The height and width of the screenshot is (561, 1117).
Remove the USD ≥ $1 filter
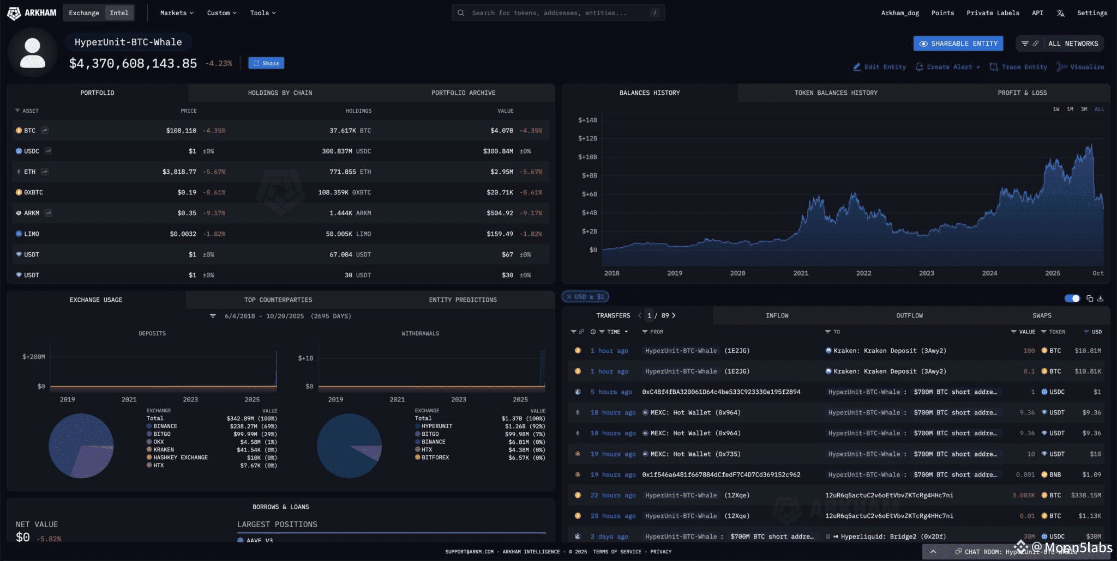pos(569,297)
